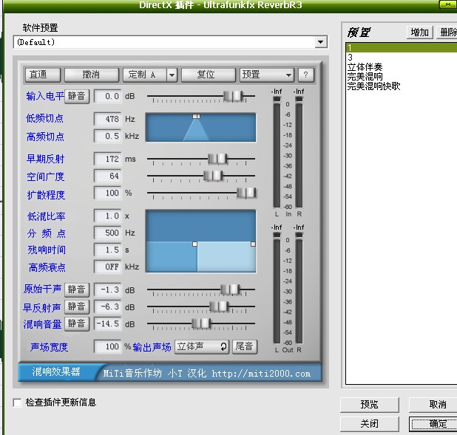This screenshot has height=435, width=457.
Task: Click the filter graph cutoff handle
Action: pos(197,116)
